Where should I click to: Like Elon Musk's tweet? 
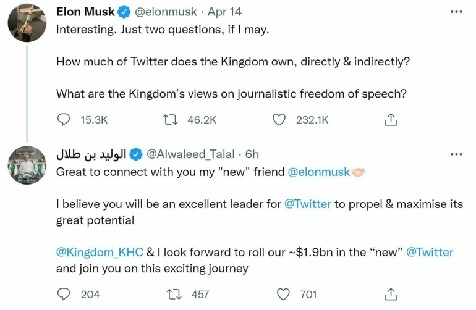279,120
